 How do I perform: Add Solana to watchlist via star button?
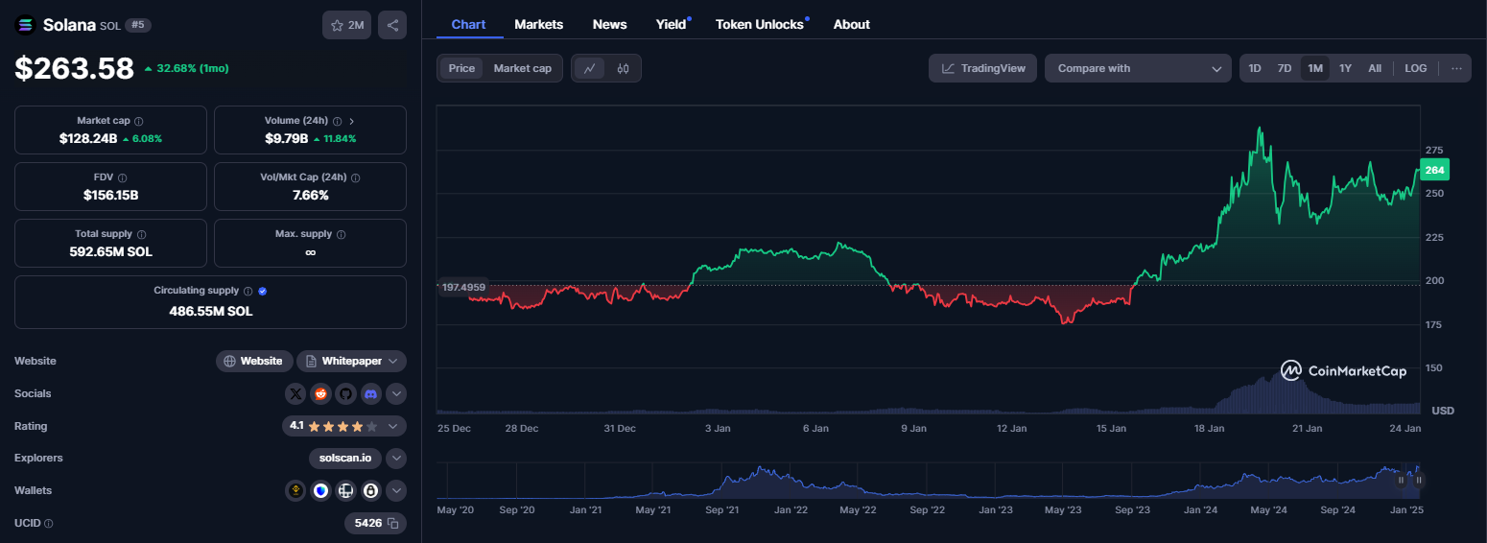click(346, 25)
